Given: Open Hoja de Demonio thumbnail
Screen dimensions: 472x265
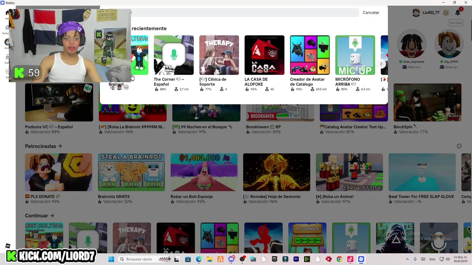Looking at the screenshot, I should coord(277,172).
